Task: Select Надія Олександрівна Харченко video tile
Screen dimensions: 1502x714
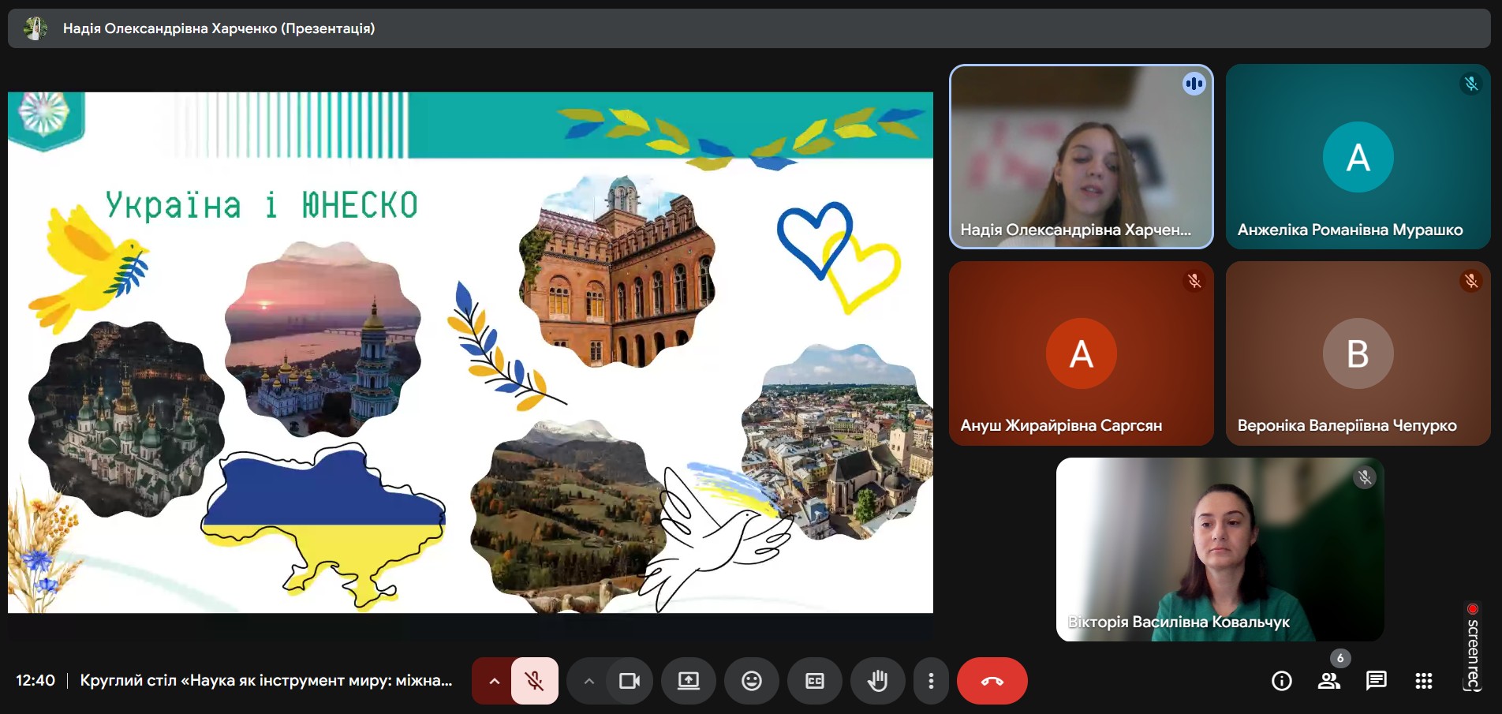Action: (x=1081, y=156)
